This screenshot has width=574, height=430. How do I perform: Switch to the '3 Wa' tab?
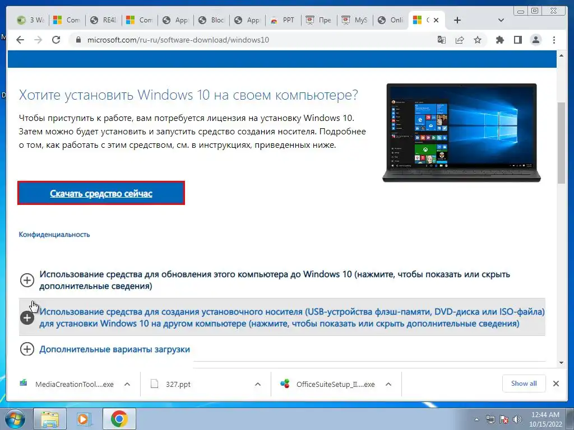(x=31, y=20)
